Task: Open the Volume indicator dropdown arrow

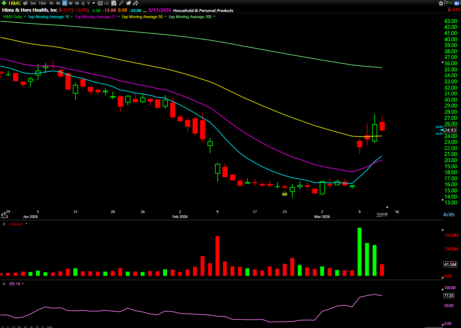Action: point(26,224)
